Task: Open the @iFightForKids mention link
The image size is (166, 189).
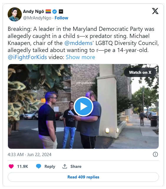Action: pyautogui.click(x=27, y=57)
